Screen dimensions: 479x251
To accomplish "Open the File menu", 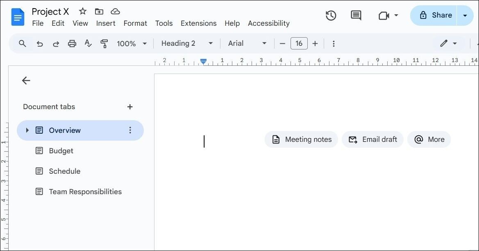I will (38, 23).
